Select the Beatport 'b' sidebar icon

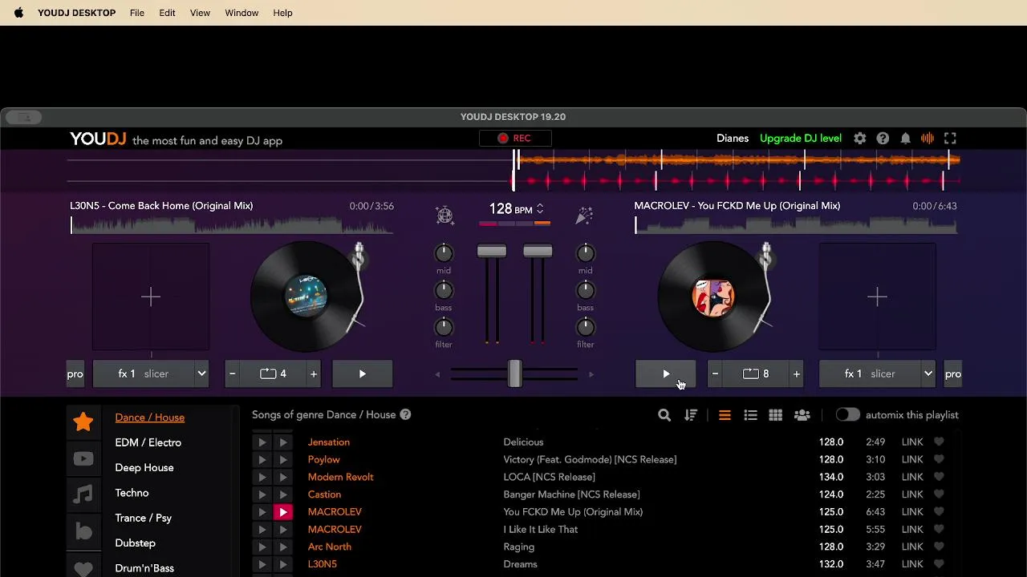[83, 531]
